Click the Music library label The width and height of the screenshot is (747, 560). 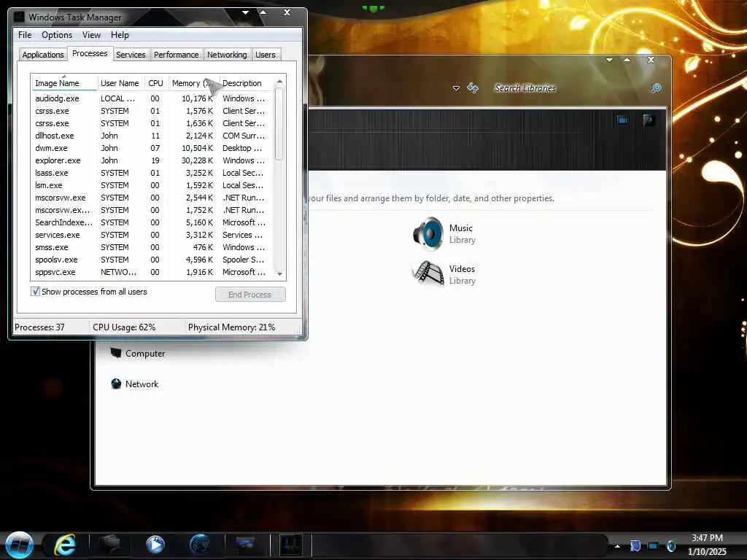pos(461,228)
